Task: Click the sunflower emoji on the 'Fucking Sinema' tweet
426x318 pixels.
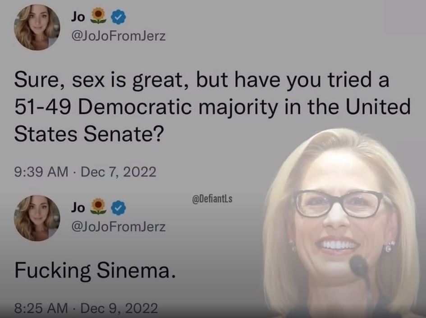Action: pos(98,206)
